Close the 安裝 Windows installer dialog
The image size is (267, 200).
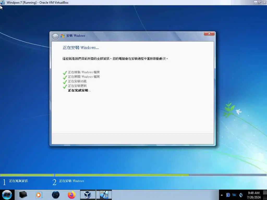point(209,34)
